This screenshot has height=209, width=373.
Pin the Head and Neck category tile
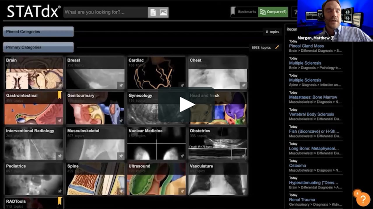point(243,120)
